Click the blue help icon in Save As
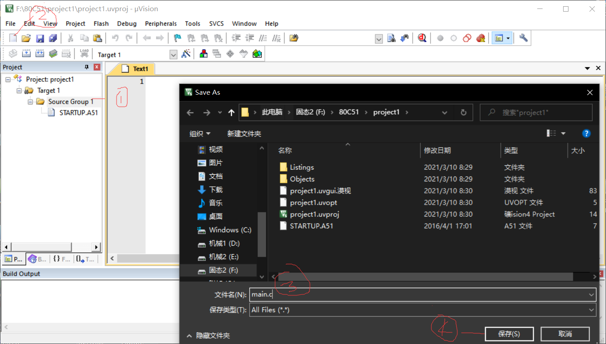The height and width of the screenshot is (344, 606). point(586,134)
